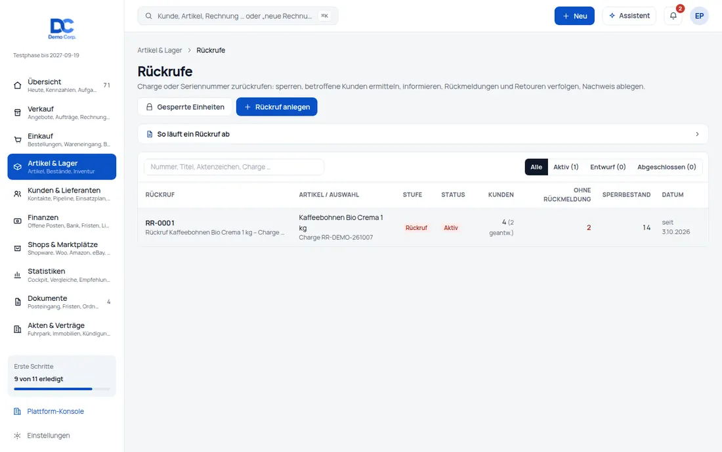Go to Verkauf section
Viewport: 722px width, 452px height.
tap(62, 112)
